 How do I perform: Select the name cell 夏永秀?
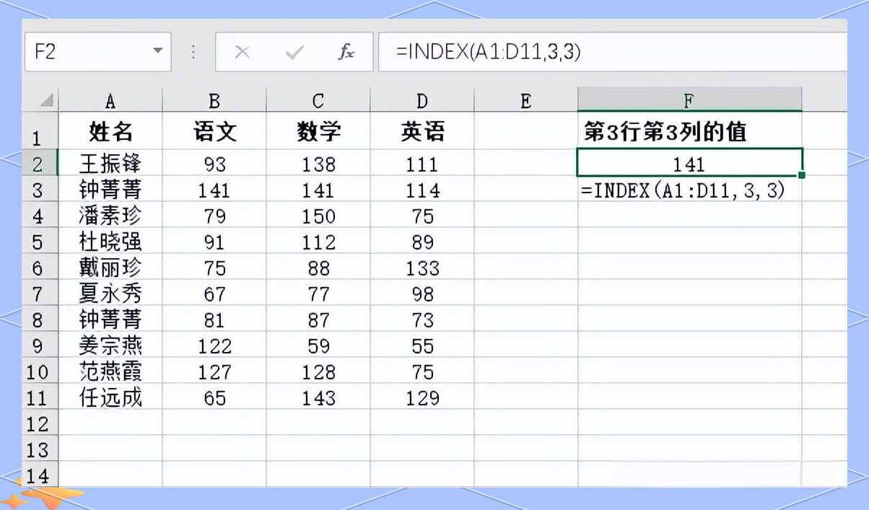click(110, 294)
